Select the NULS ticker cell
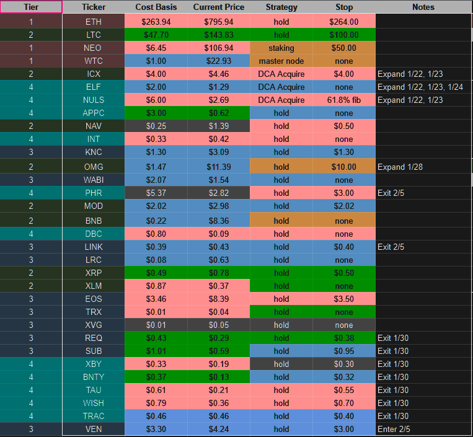The image size is (473, 437). [94, 100]
